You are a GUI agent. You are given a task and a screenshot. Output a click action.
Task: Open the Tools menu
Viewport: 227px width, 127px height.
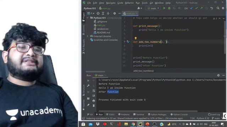click(144, 3)
